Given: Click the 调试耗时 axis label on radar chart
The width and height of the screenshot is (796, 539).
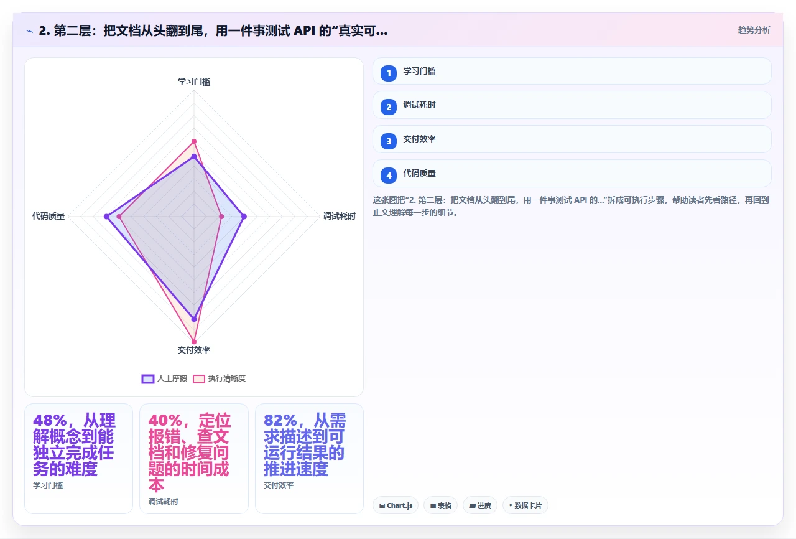Looking at the screenshot, I should [x=339, y=217].
